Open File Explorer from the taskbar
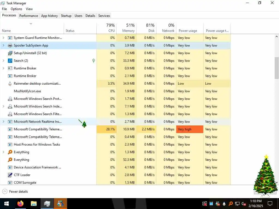The width and height of the screenshot is (279, 209). pyautogui.click(x=34, y=204)
